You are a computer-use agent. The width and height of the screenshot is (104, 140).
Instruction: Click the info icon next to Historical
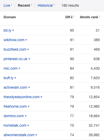(54, 5)
